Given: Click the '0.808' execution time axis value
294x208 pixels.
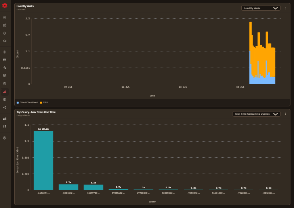Looking at the screenshot, I should [25, 158].
